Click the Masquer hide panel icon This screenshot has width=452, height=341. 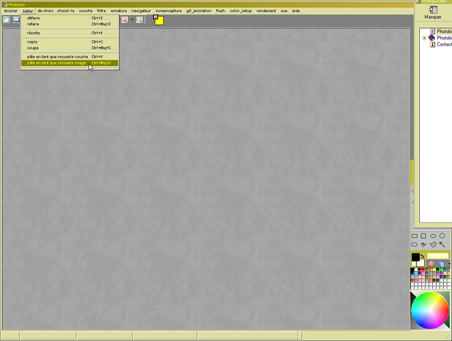click(433, 10)
